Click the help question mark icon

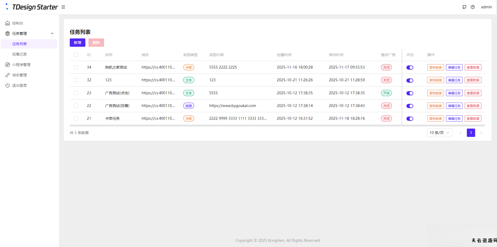(473, 7)
